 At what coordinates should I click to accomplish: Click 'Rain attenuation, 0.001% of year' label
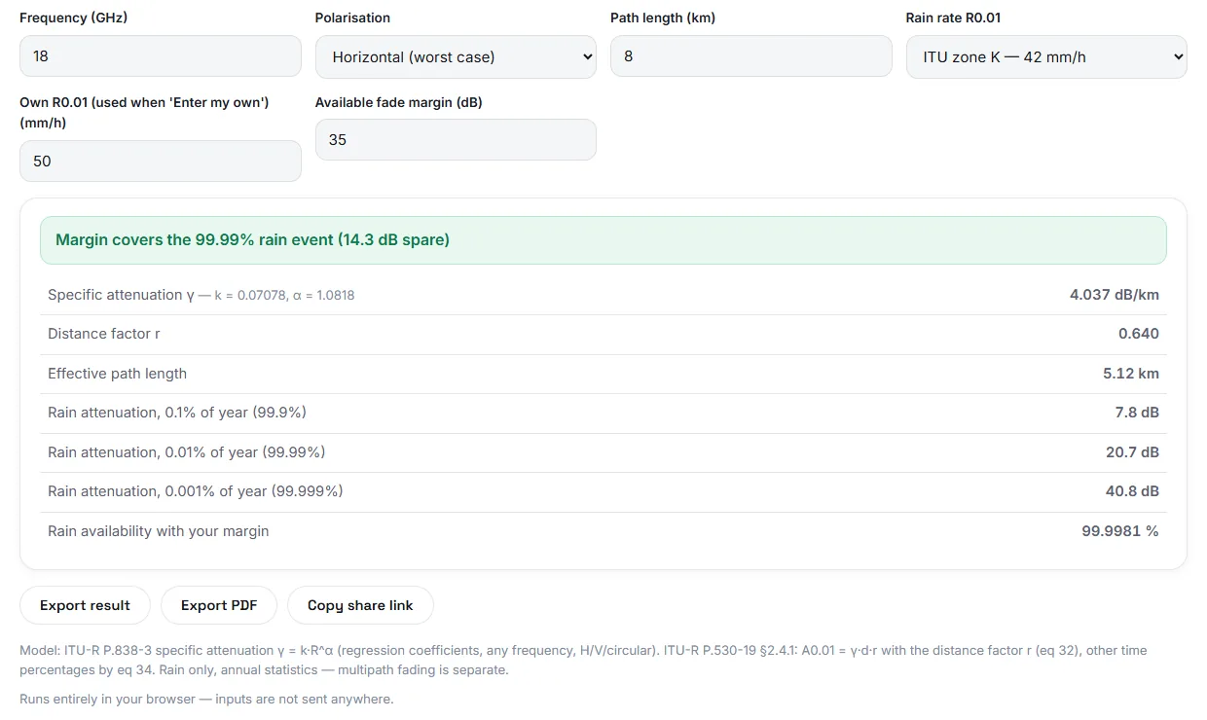pyautogui.click(x=196, y=491)
